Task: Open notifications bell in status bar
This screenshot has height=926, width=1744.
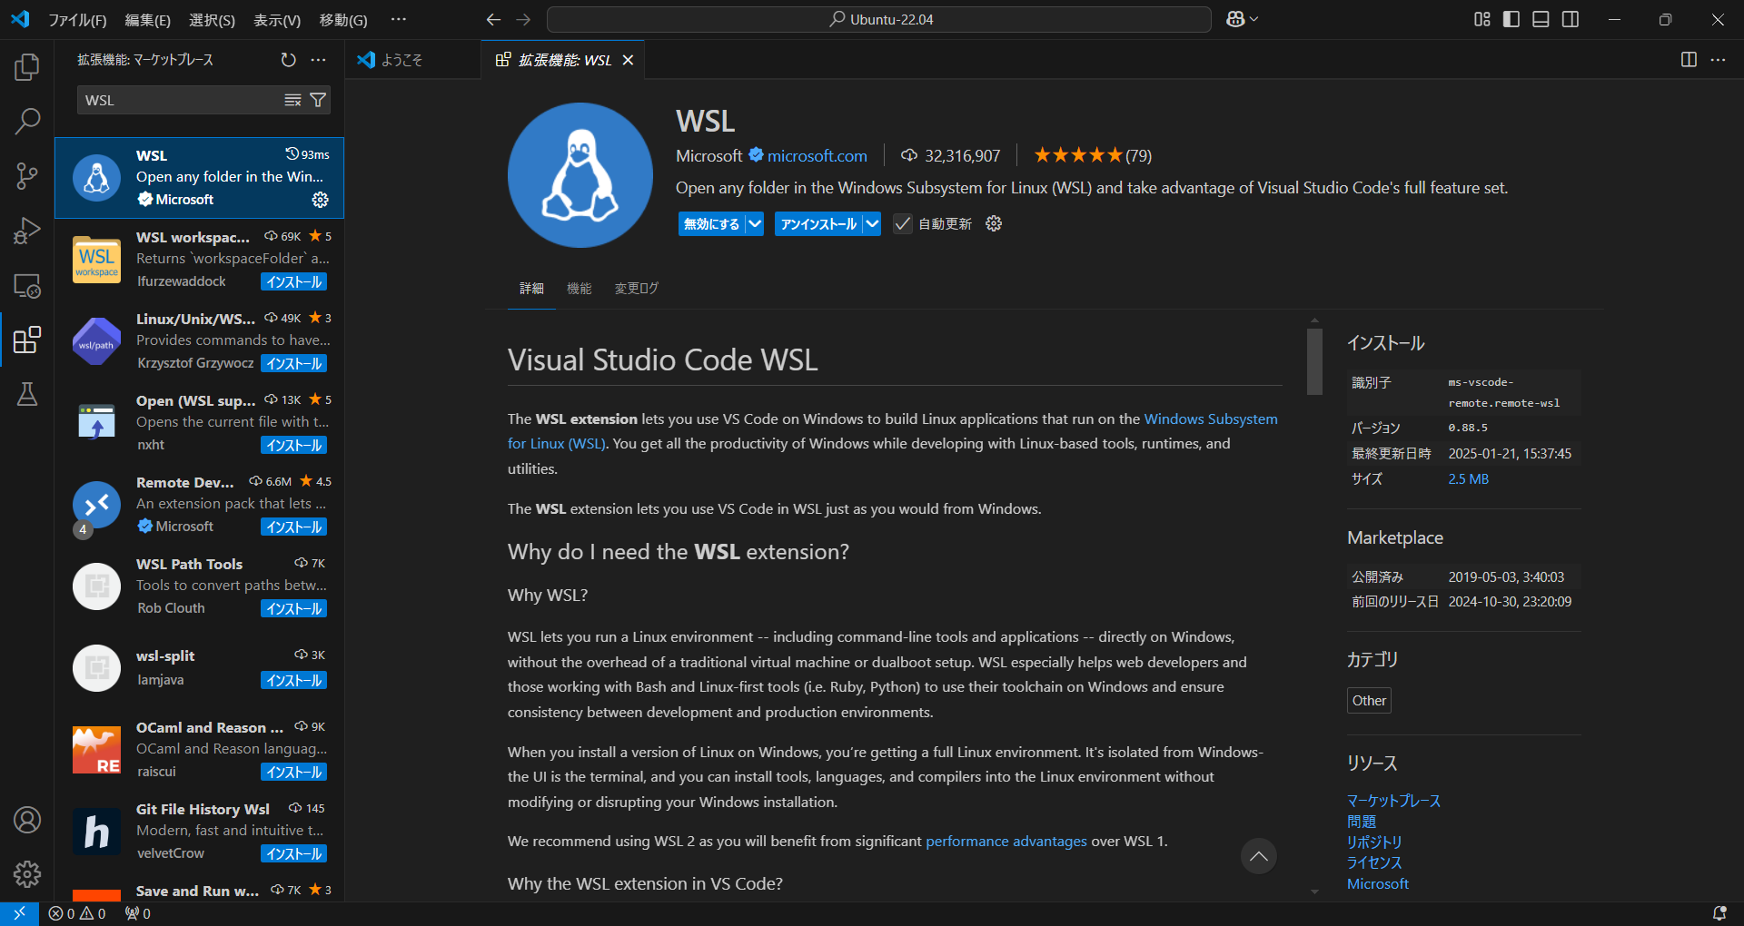Action: 1719,913
